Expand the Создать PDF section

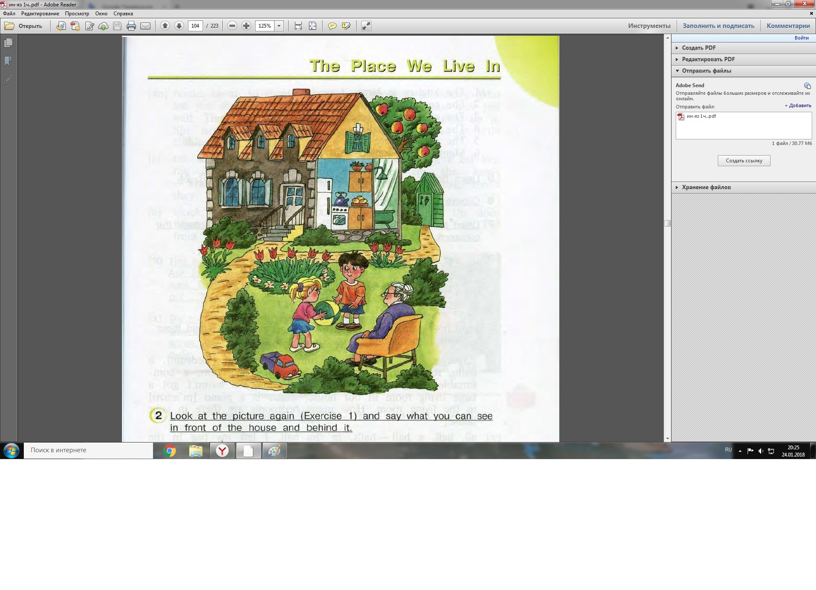click(x=698, y=48)
